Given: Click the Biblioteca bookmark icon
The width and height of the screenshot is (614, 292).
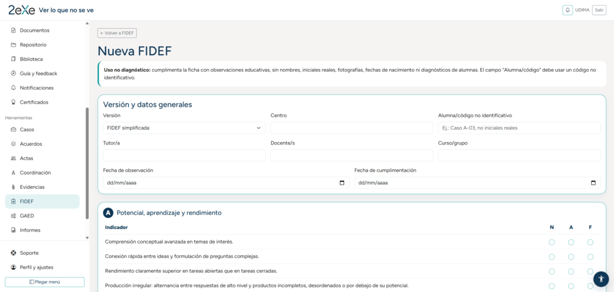Looking at the screenshot, I should [13, 59].
